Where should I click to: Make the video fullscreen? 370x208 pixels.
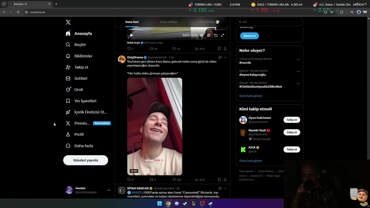pyautogui.click(x=223, y=35)
